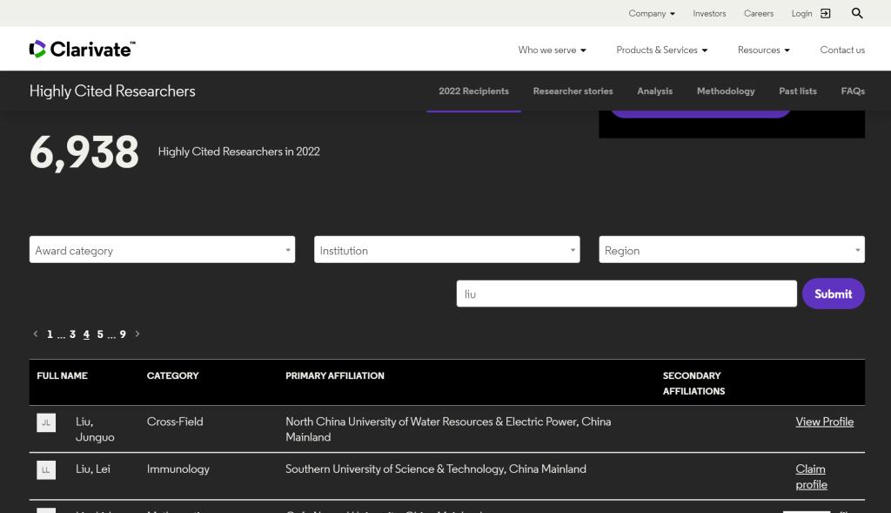891x513 pixels.
Task: Submit the researcher search
Action: coord(833,294)
